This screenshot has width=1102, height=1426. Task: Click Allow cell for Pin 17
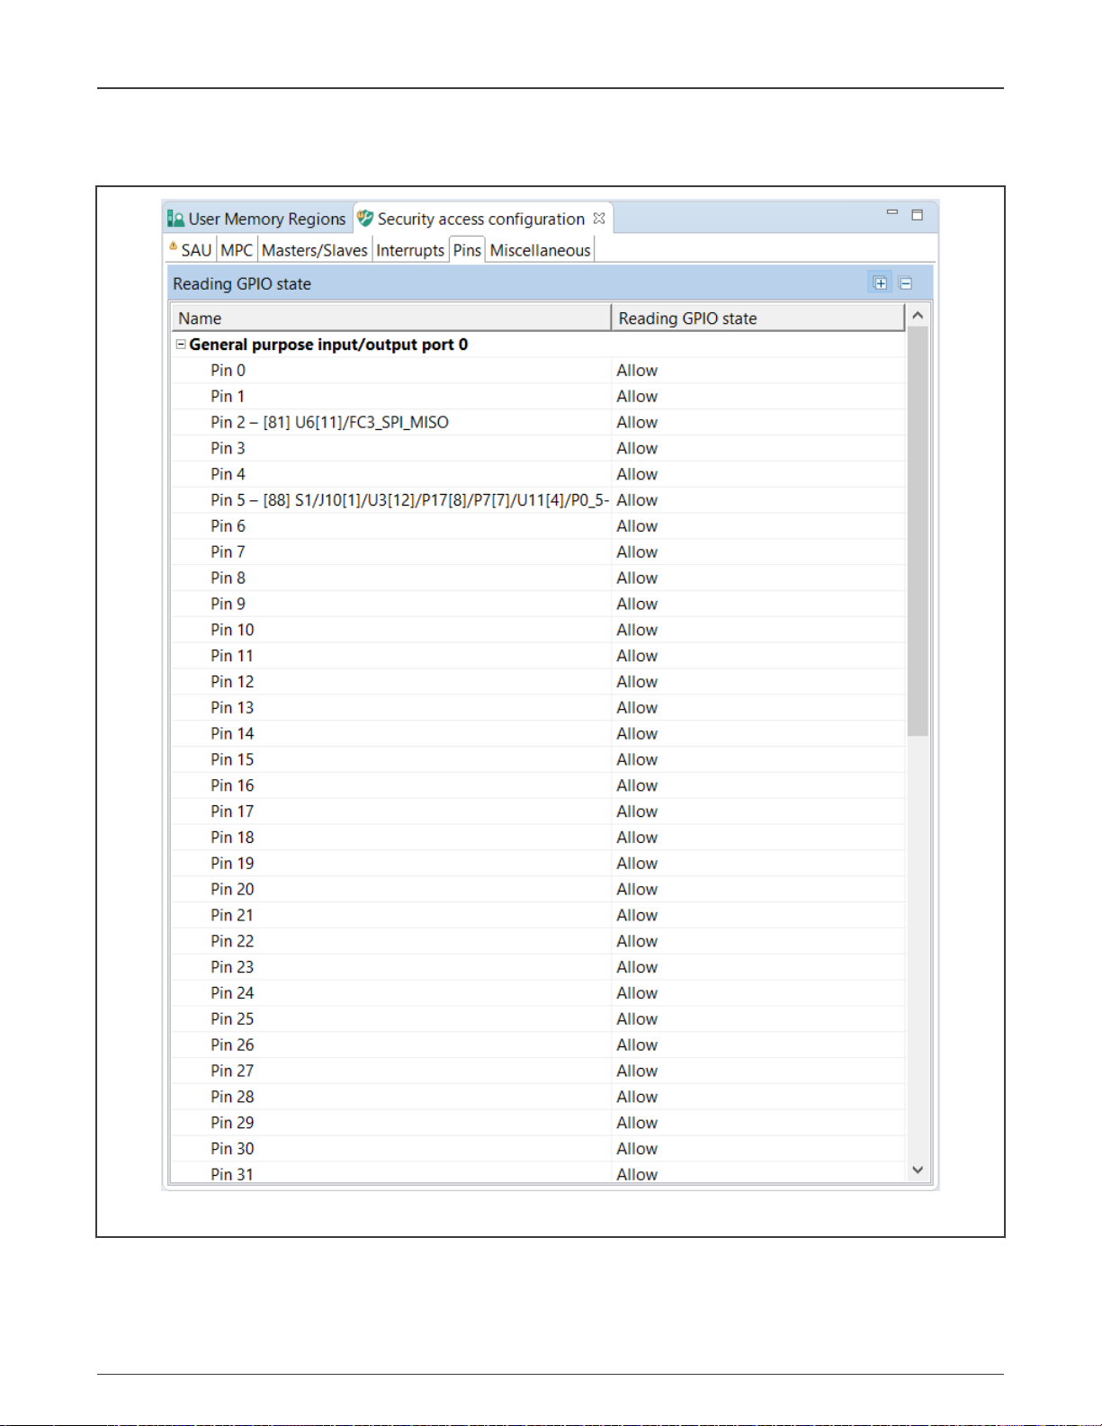pos(758,812)
